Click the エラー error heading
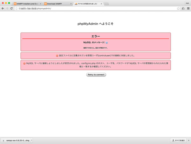Image resolution: width=191 pixels, height=144 pixels. tap(95, 36)
